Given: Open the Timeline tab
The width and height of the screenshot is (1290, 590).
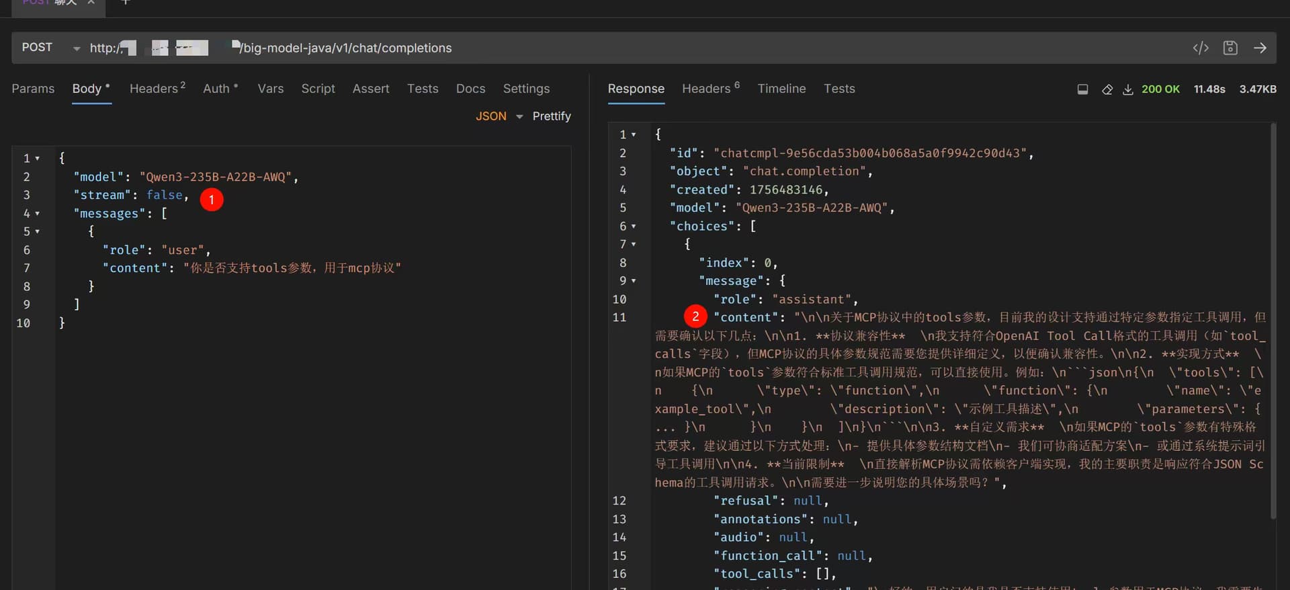Looking at the screenshot, I should 781,89.
